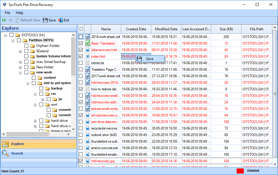Click the image icon of pen-drive-data-rec file

[88, 122]
